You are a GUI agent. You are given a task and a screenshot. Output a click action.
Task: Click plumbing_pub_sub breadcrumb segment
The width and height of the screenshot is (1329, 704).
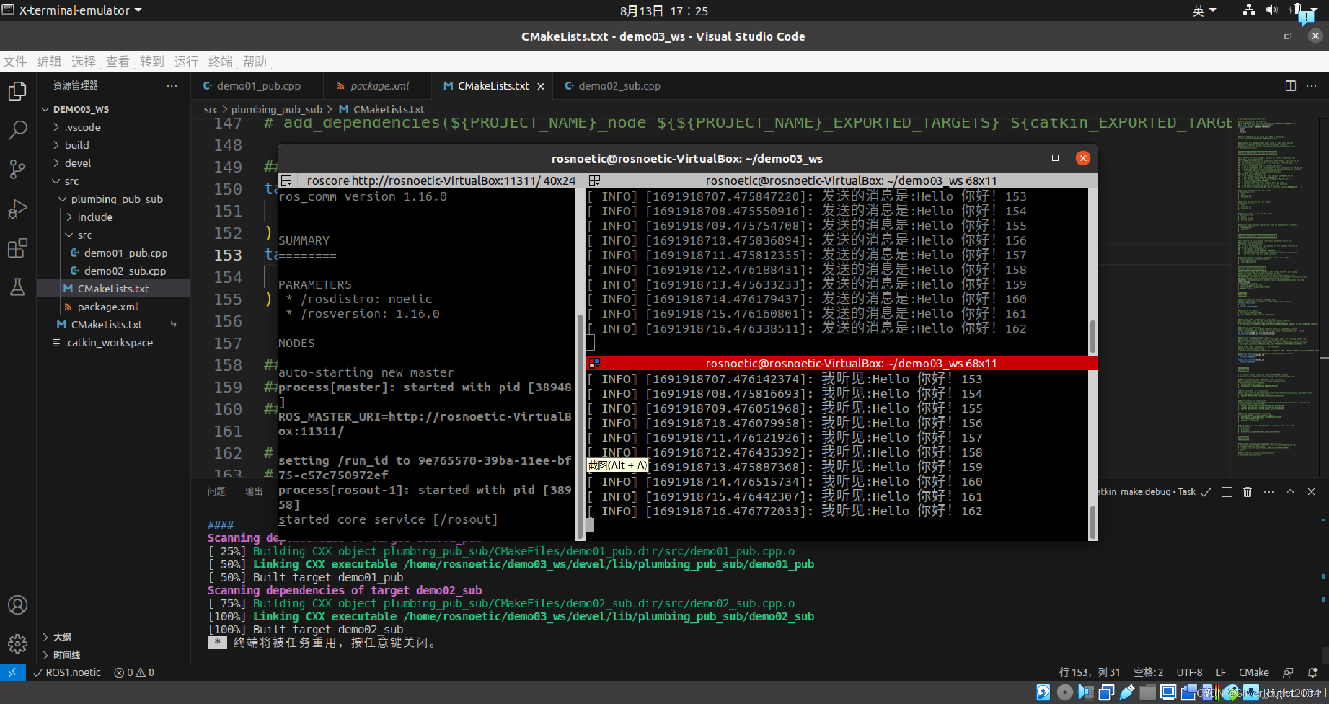click(277, 109)
